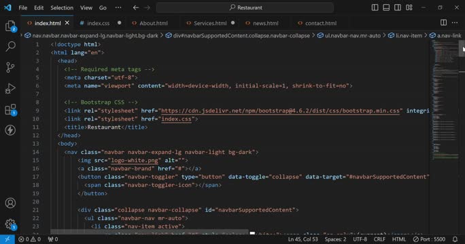Close the index.html tab
Image resolution: width=465 pixels, height=244 pixels.
pos(67,23)
